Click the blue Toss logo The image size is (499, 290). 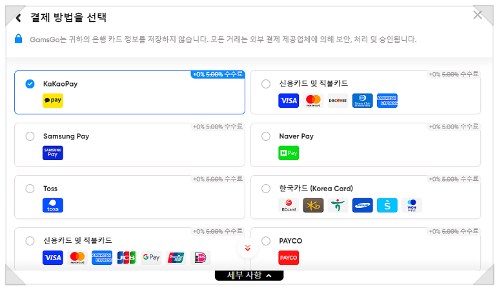tap(53, 205)
